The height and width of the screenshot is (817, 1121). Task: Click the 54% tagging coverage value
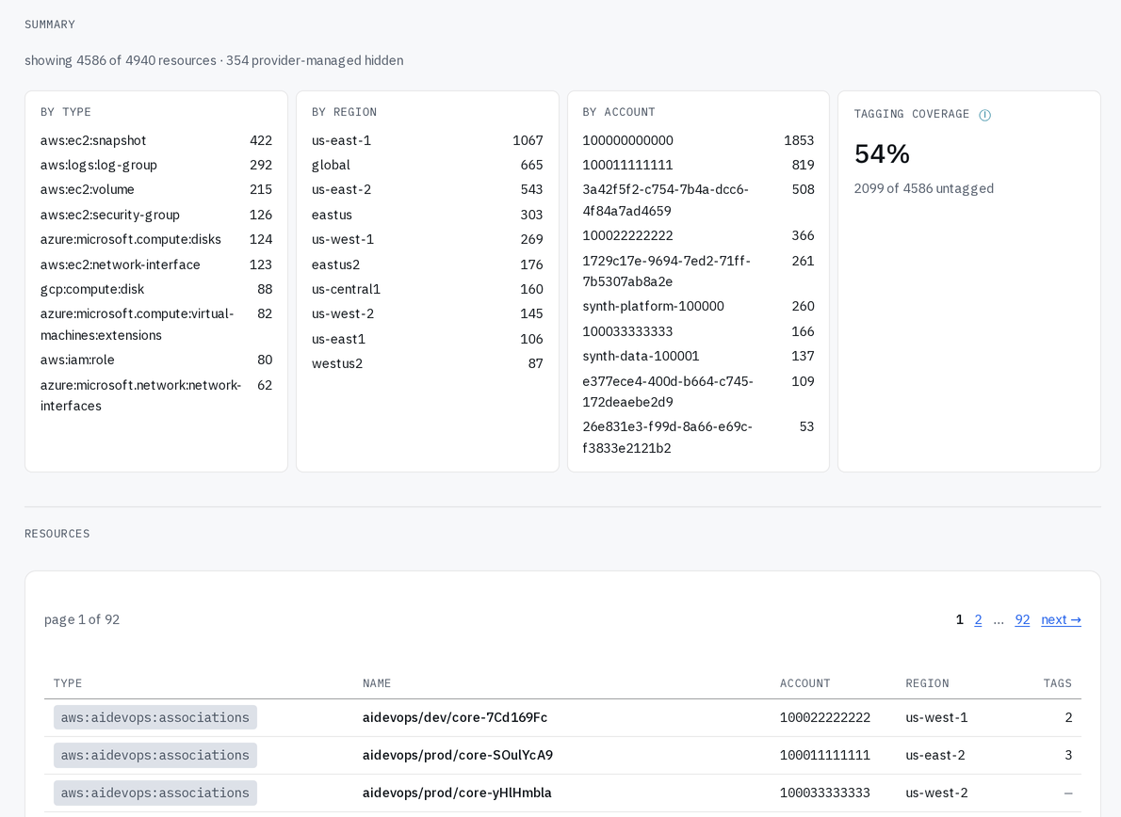[883, 154]
